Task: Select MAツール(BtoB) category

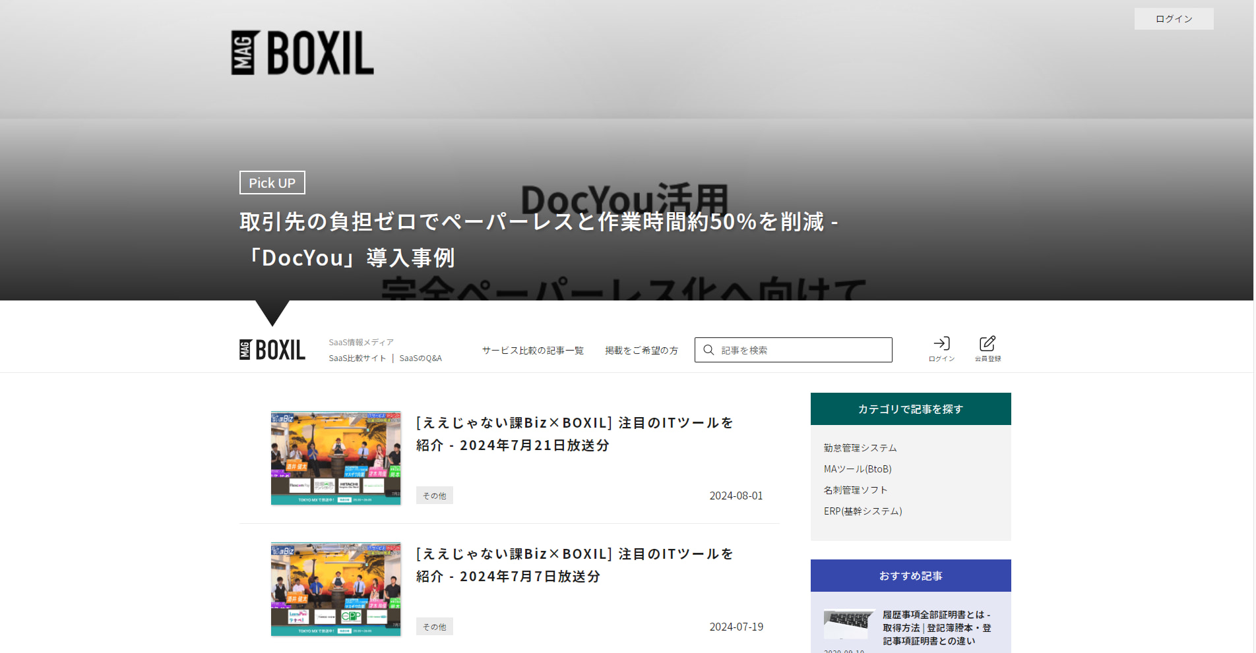Action: (x=857, y=468)
